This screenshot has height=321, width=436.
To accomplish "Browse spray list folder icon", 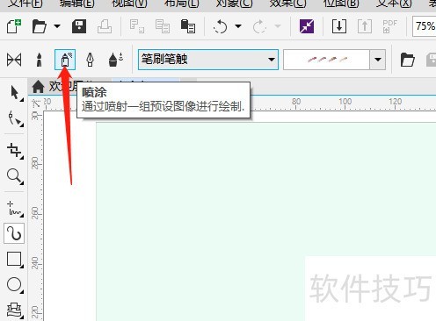I will 407,60.
